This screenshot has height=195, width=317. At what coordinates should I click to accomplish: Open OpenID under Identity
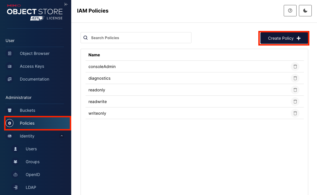(33, 175)
